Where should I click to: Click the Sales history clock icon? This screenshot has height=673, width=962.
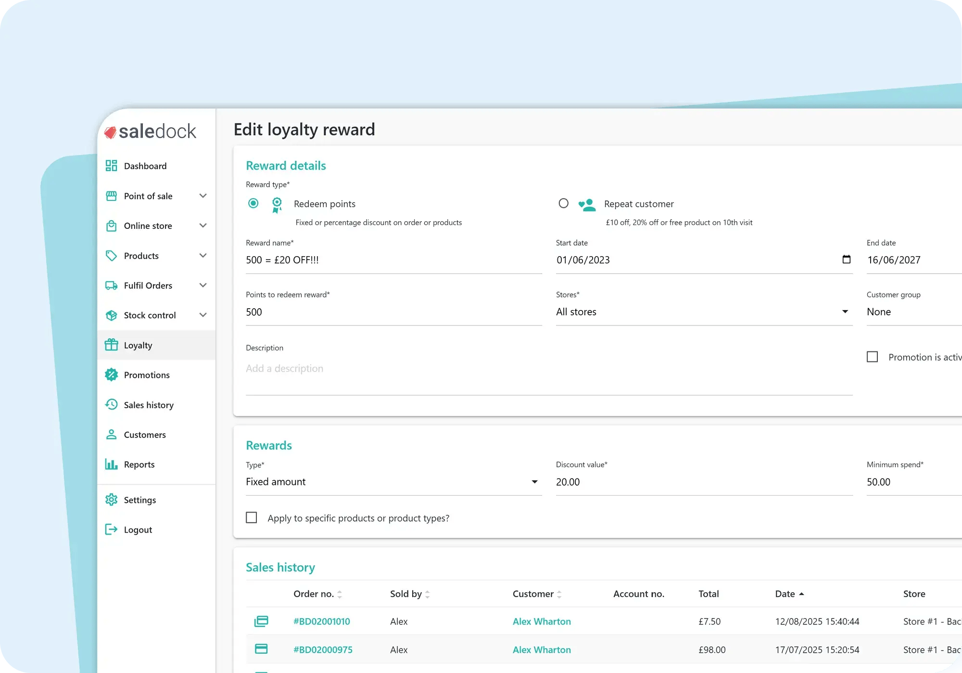click(111, 405)
